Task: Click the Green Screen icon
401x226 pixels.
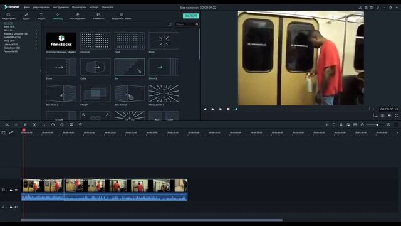Action: pos(71,125)
